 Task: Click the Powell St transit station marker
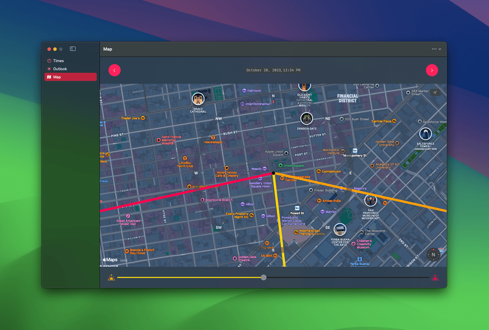coord(297,208)
